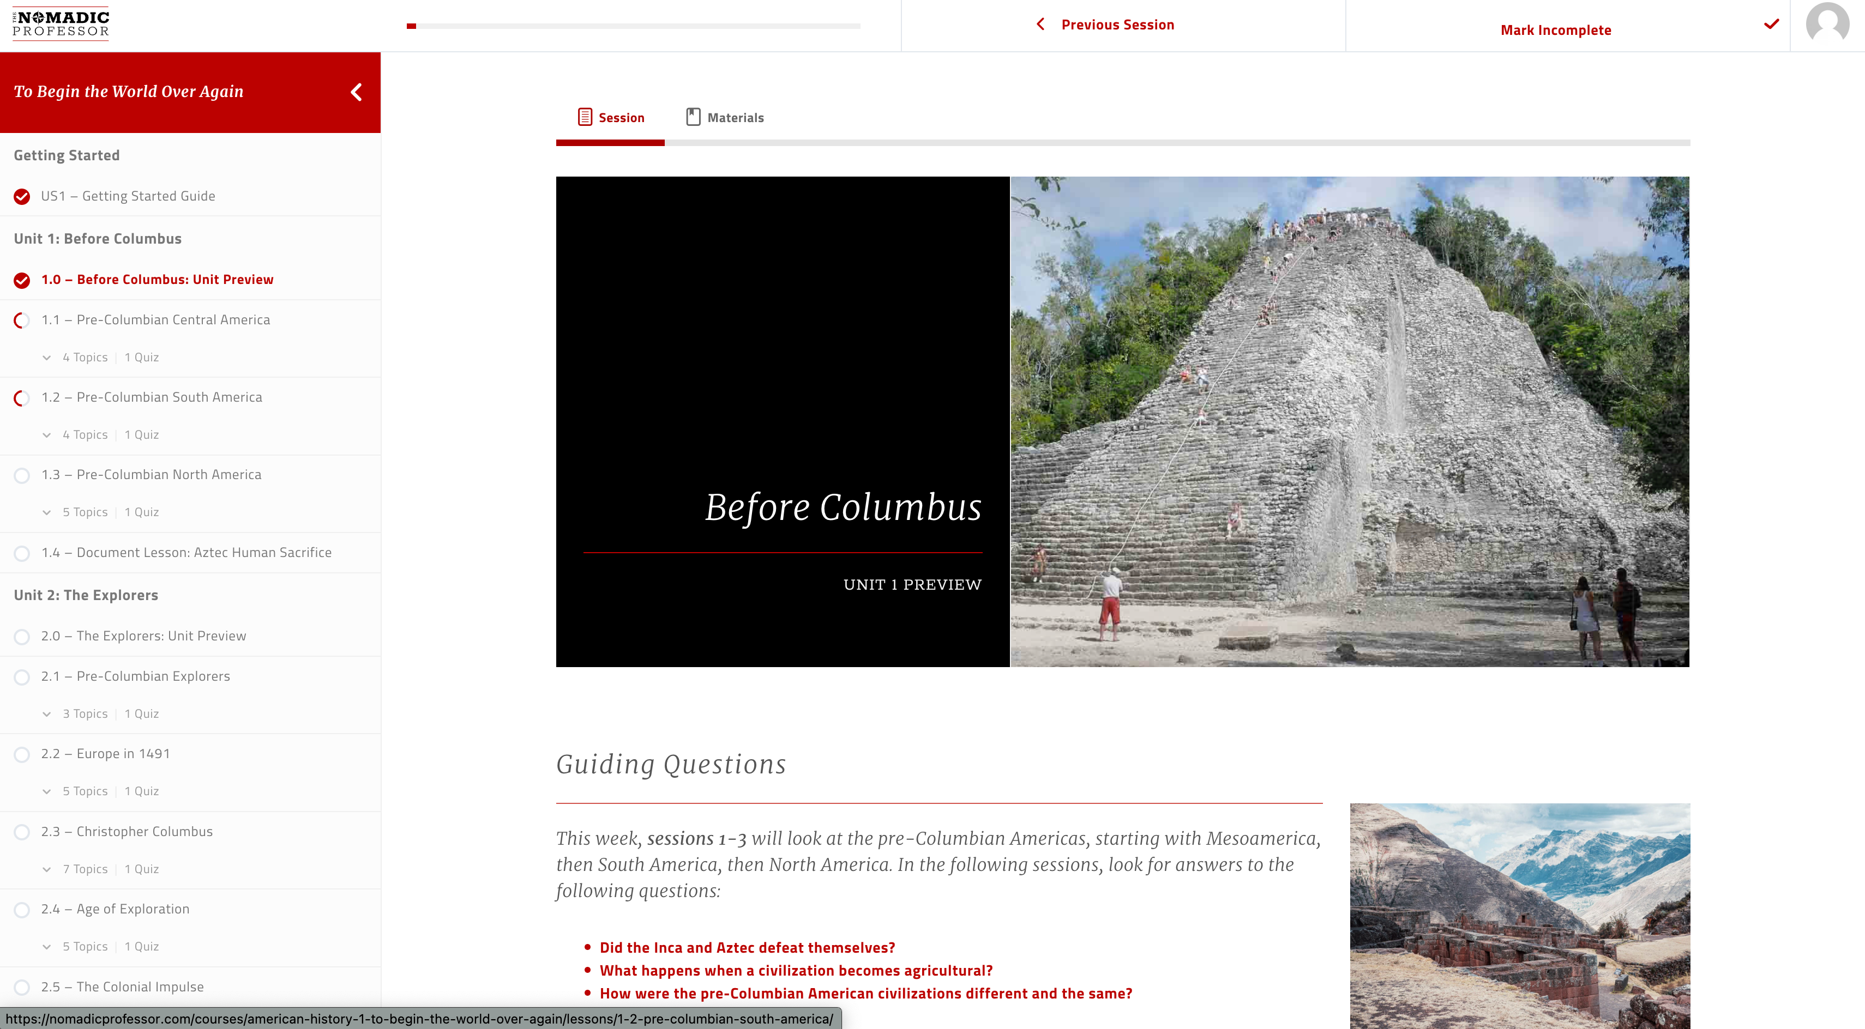The image size is (1865, 1029).
Task: Open lesson 1.1 Pre-Columbian Central America
Action: (155, 320)
